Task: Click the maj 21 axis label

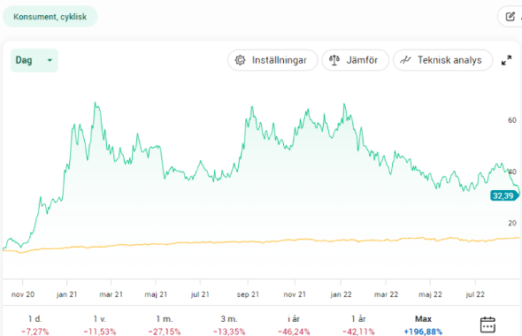Action: click(156, 294)
